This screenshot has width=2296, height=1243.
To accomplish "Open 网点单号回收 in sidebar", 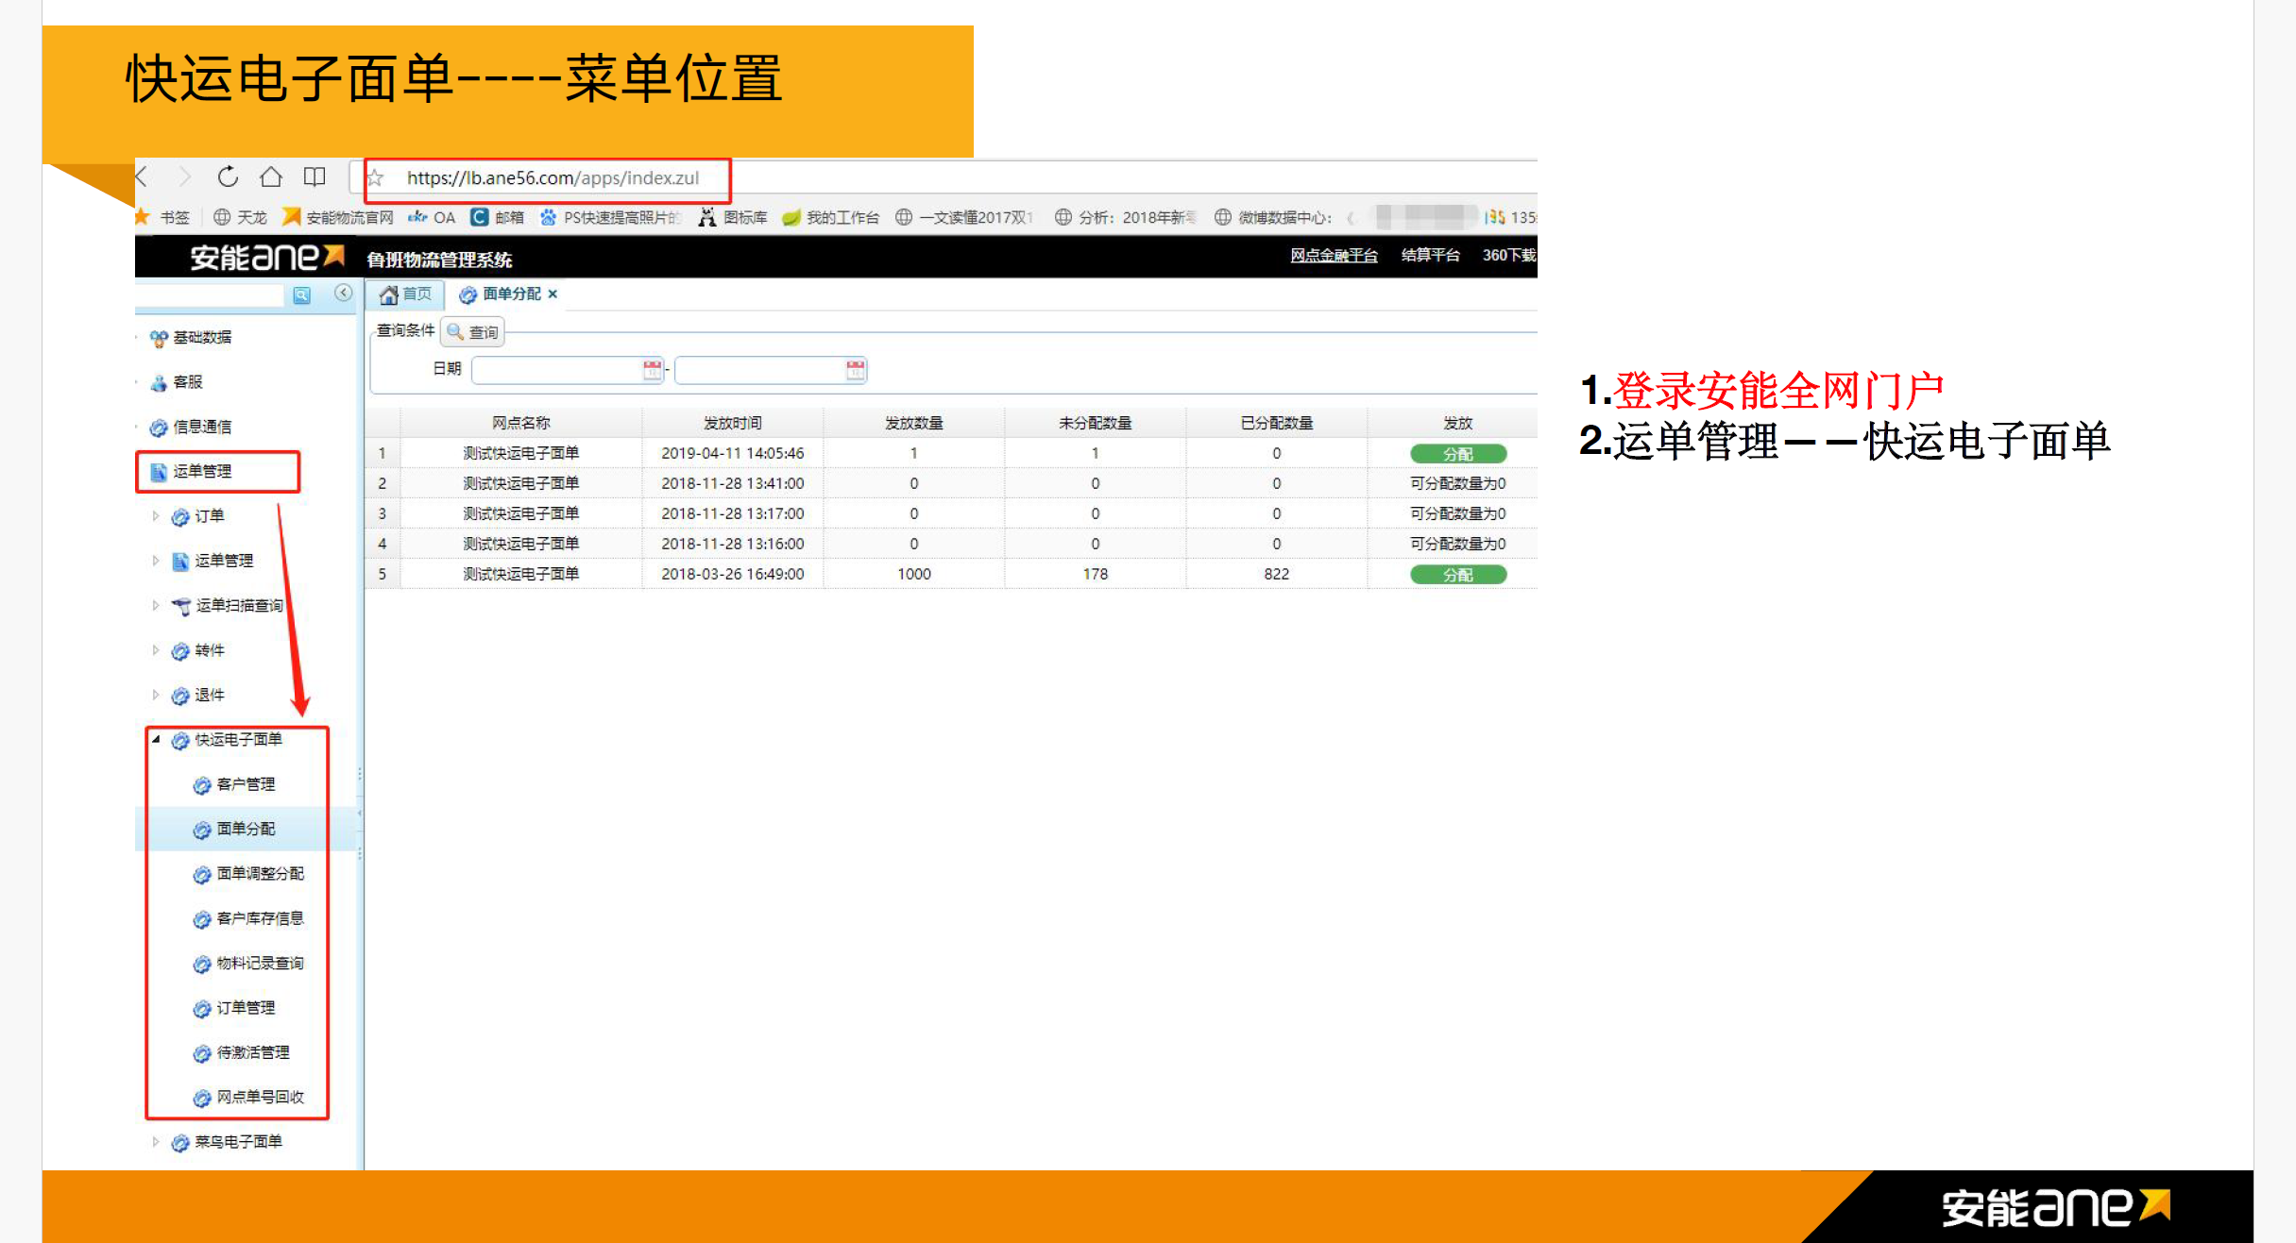I will 249,1097.
